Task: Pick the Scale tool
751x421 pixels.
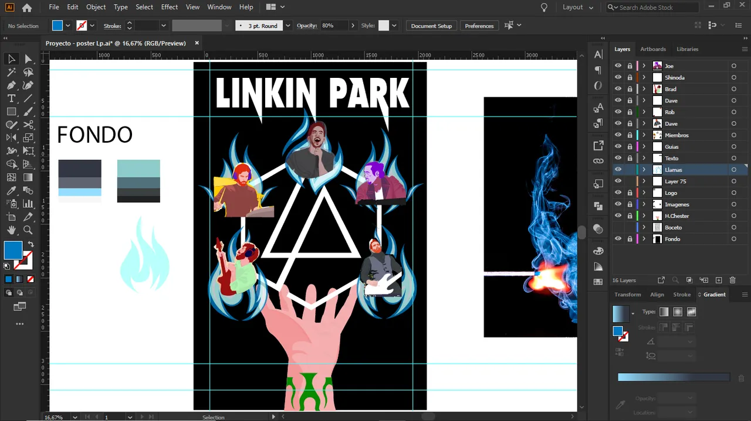Action: (28, 138)
